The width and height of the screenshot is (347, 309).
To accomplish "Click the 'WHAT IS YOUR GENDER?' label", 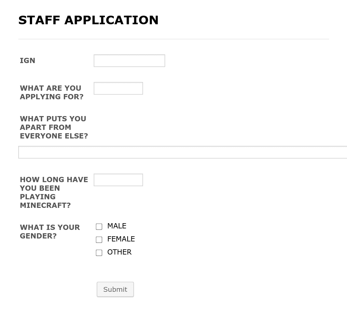I will click(50, 232).
